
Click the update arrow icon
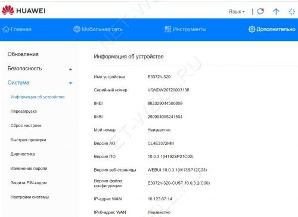(x=276, y=11)
